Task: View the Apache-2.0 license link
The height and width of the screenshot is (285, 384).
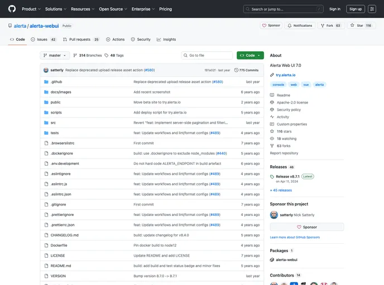Action: coord(289,102)
